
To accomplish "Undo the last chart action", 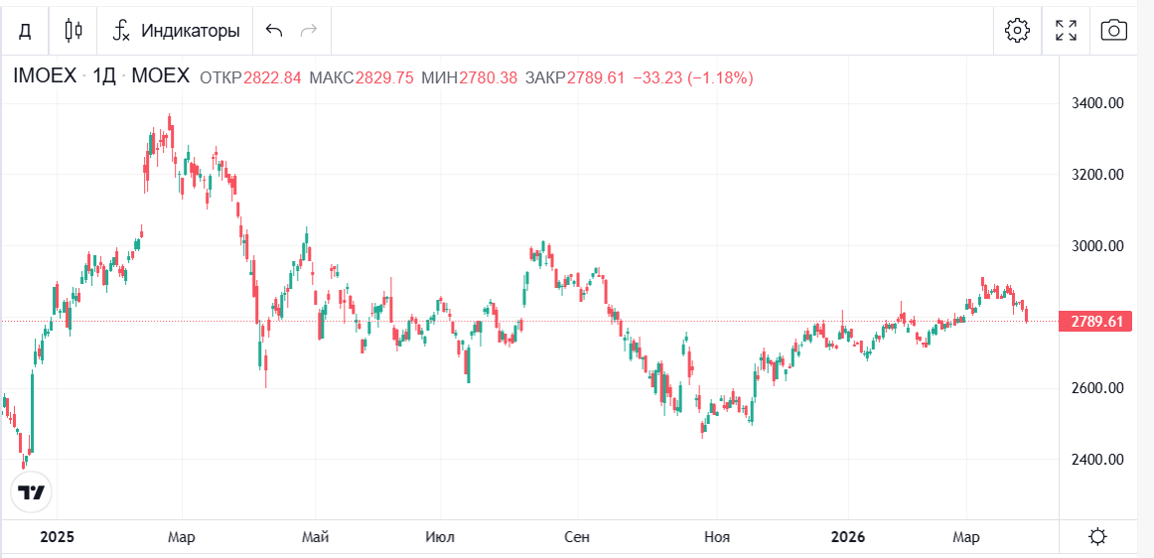I will [274, 31].
